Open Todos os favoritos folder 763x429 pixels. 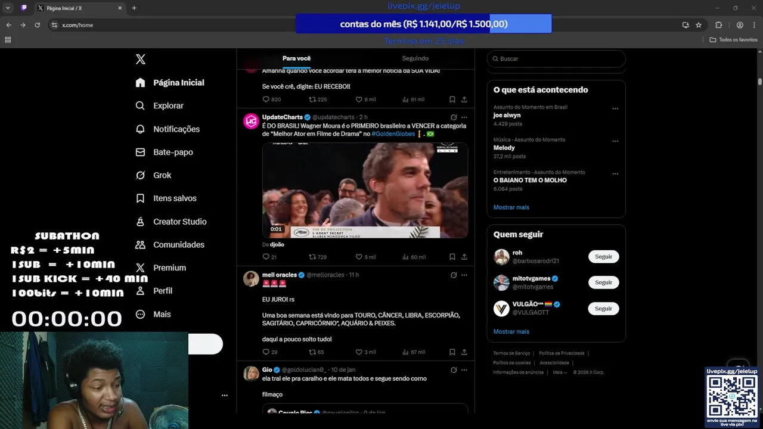(x=733, y=40)
